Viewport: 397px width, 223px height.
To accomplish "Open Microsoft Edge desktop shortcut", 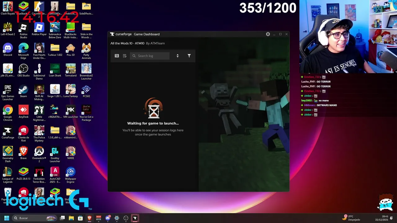I will (x=24, y=51).
